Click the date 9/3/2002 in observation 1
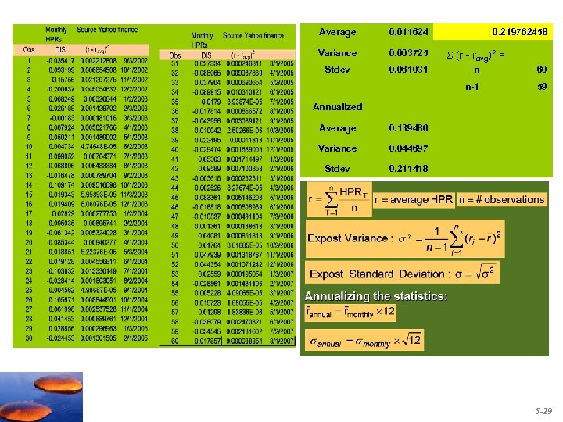 136,61
